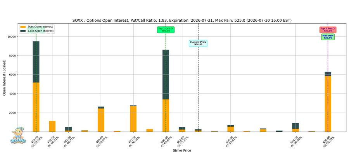Click the 'Current Price 504.53' annotation box
The image size is (349, 155).
tap(198, 43)
